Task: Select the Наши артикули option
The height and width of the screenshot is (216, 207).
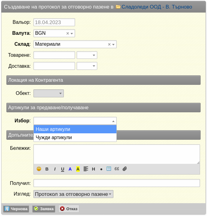Action: 75,129
